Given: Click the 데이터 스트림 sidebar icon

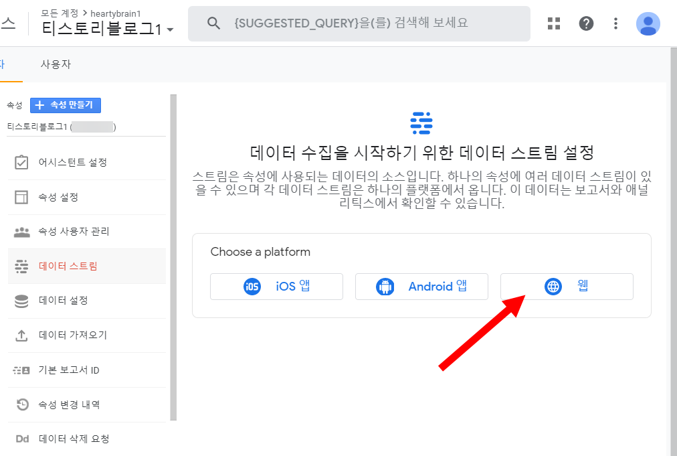Looking at the screenshot, I should click(x=21, y=267).
